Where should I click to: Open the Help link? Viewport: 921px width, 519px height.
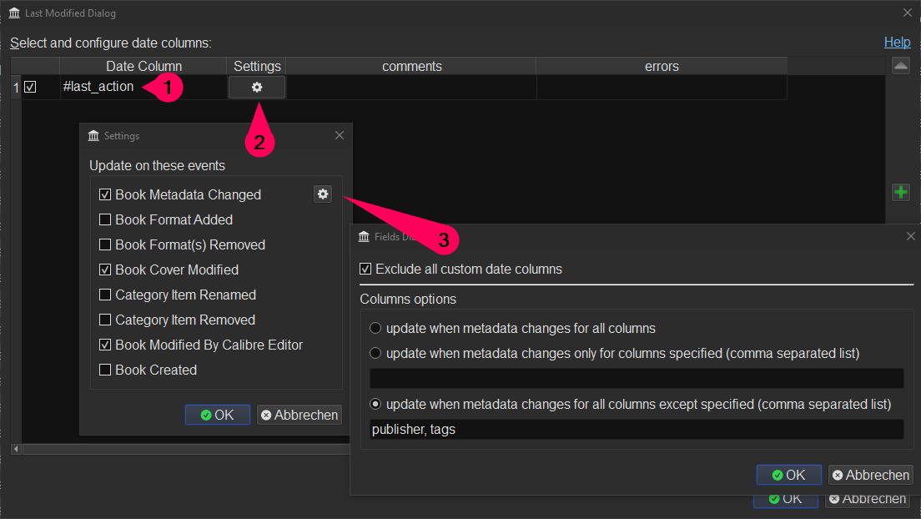click(x=897, y=43)
